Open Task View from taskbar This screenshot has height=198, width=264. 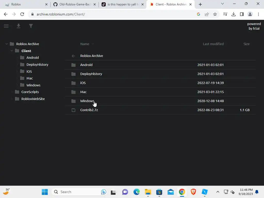click(113, 192)
